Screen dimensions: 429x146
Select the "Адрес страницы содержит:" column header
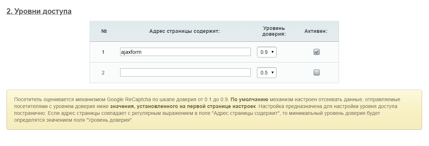click(x=185, y=31)
